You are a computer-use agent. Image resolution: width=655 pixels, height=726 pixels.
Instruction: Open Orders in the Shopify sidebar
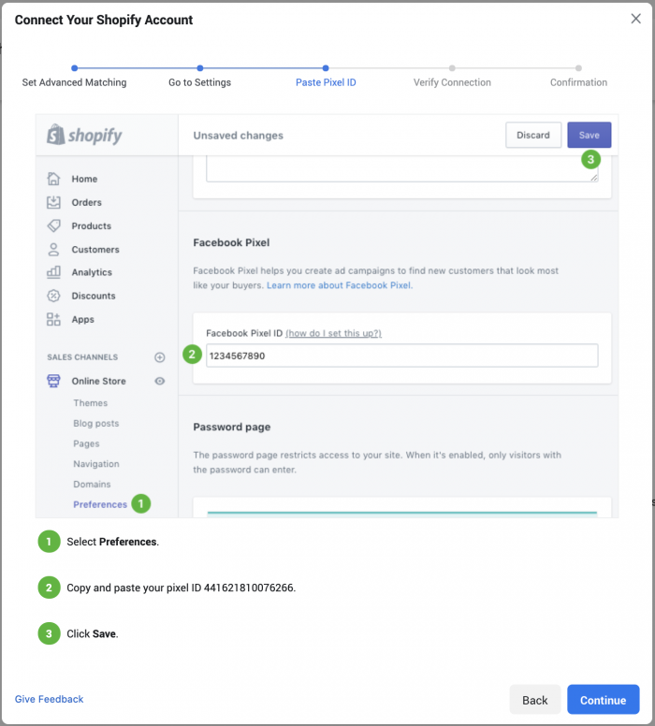tap(87, 202)
